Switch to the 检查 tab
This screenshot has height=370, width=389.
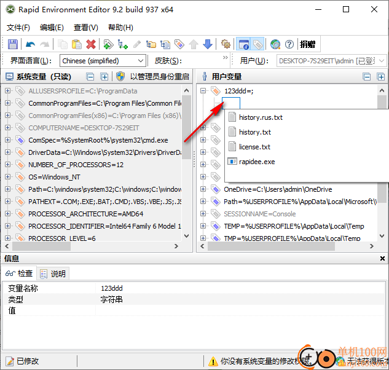point(19,274)
